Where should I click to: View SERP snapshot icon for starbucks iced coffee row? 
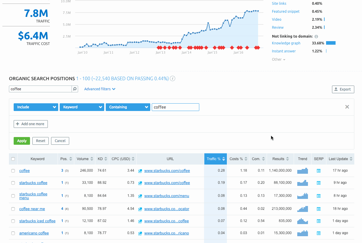319,221
